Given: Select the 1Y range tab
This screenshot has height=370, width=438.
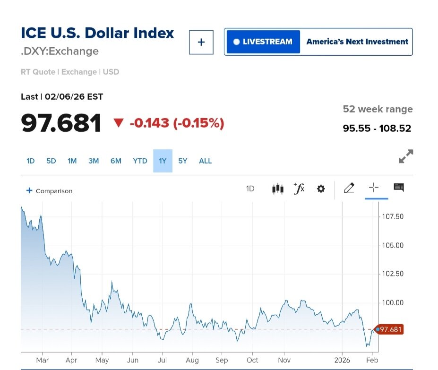Looking at the screenshot, I should coord(163,161).
